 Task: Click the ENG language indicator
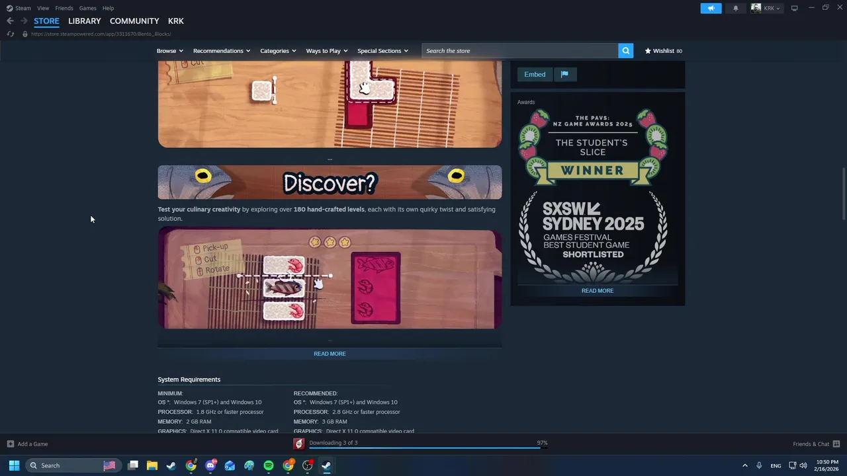coord(776,465)
